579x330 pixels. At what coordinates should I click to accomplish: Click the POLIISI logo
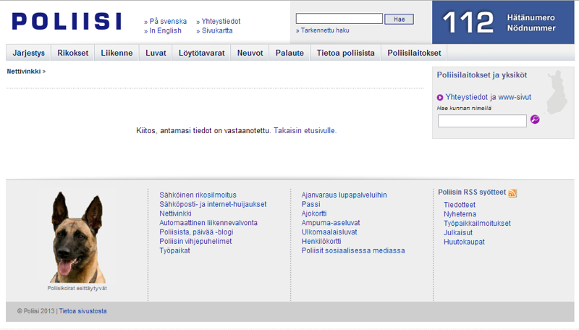[67, 22]
